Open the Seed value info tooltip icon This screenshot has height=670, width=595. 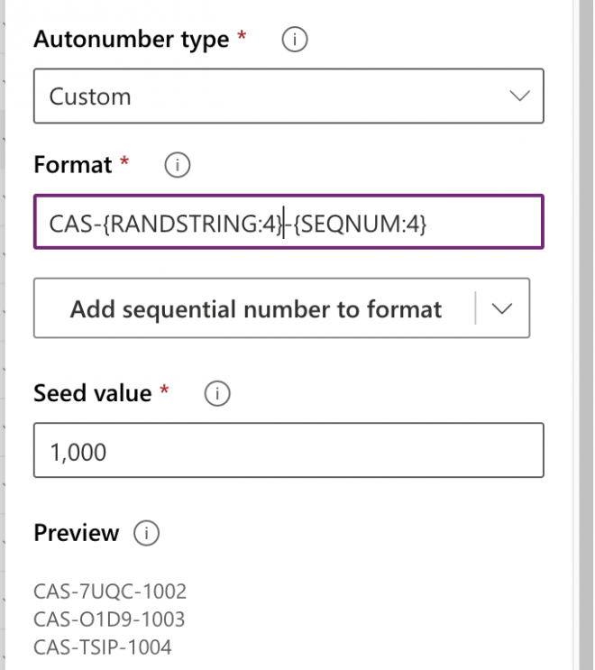pyautogui.click(x=217, y=393)
